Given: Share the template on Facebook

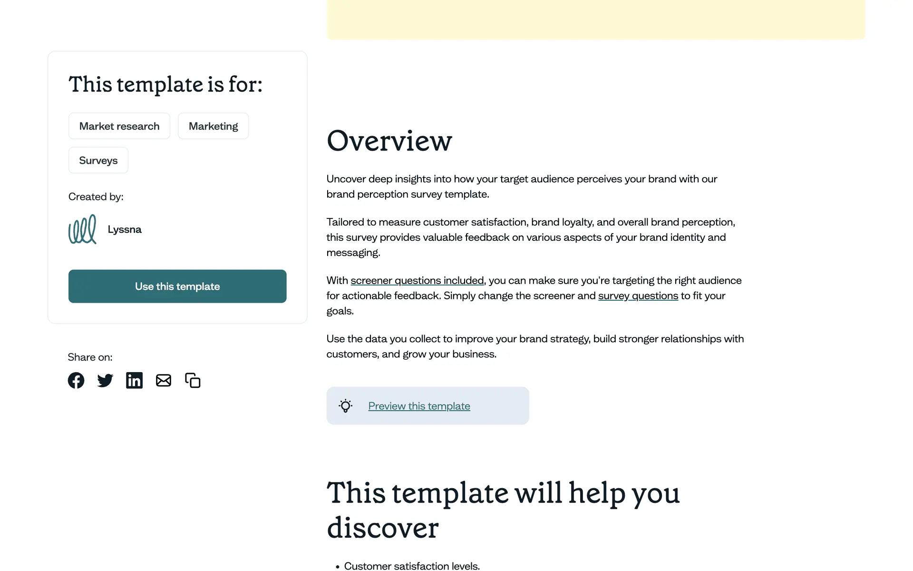Looking at the screenshot, I should click(x=76, y=380).
